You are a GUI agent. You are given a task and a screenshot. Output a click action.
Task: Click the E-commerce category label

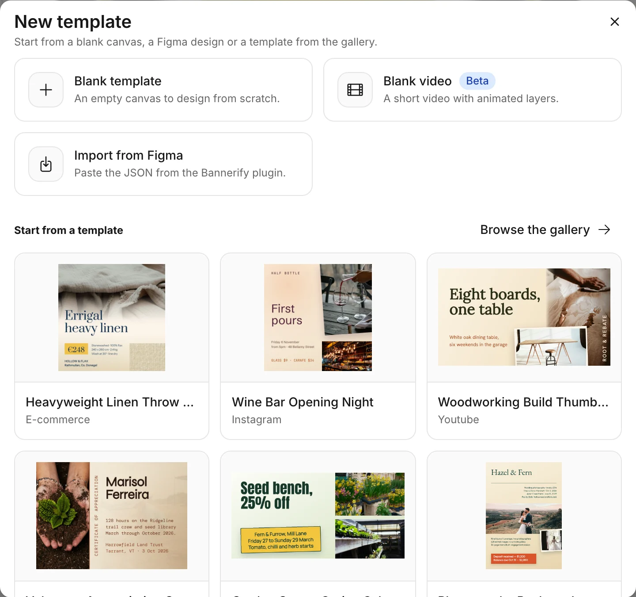tap(58, 420)
